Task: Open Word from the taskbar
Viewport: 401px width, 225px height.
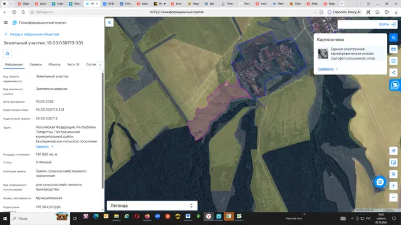Action: coord(188,216)
